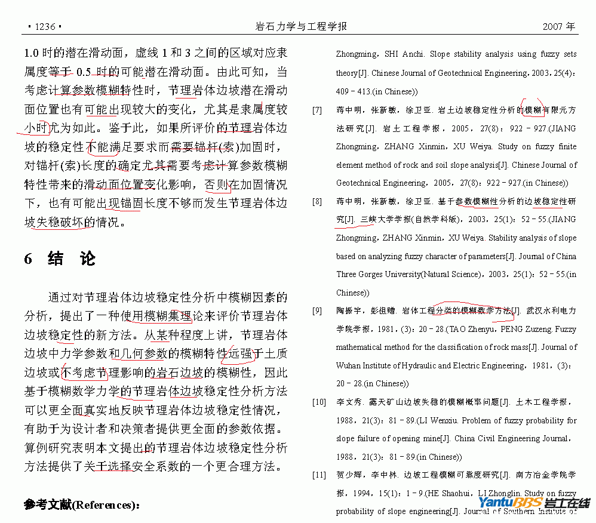Click the year 2007 年 in header
The width and height of the screenshot is (596, 523).
pyautogui.click(x=559, y=27)
